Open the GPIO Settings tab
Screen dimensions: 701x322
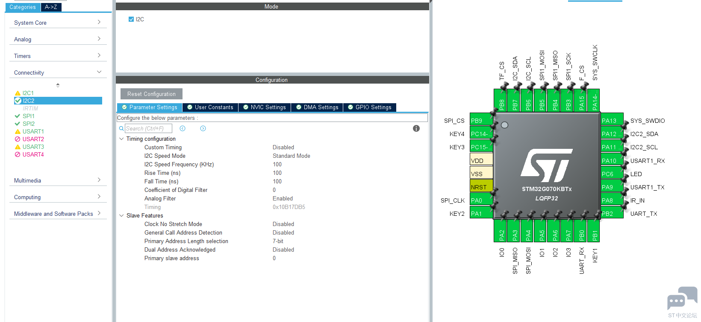(x=370, y=107)
